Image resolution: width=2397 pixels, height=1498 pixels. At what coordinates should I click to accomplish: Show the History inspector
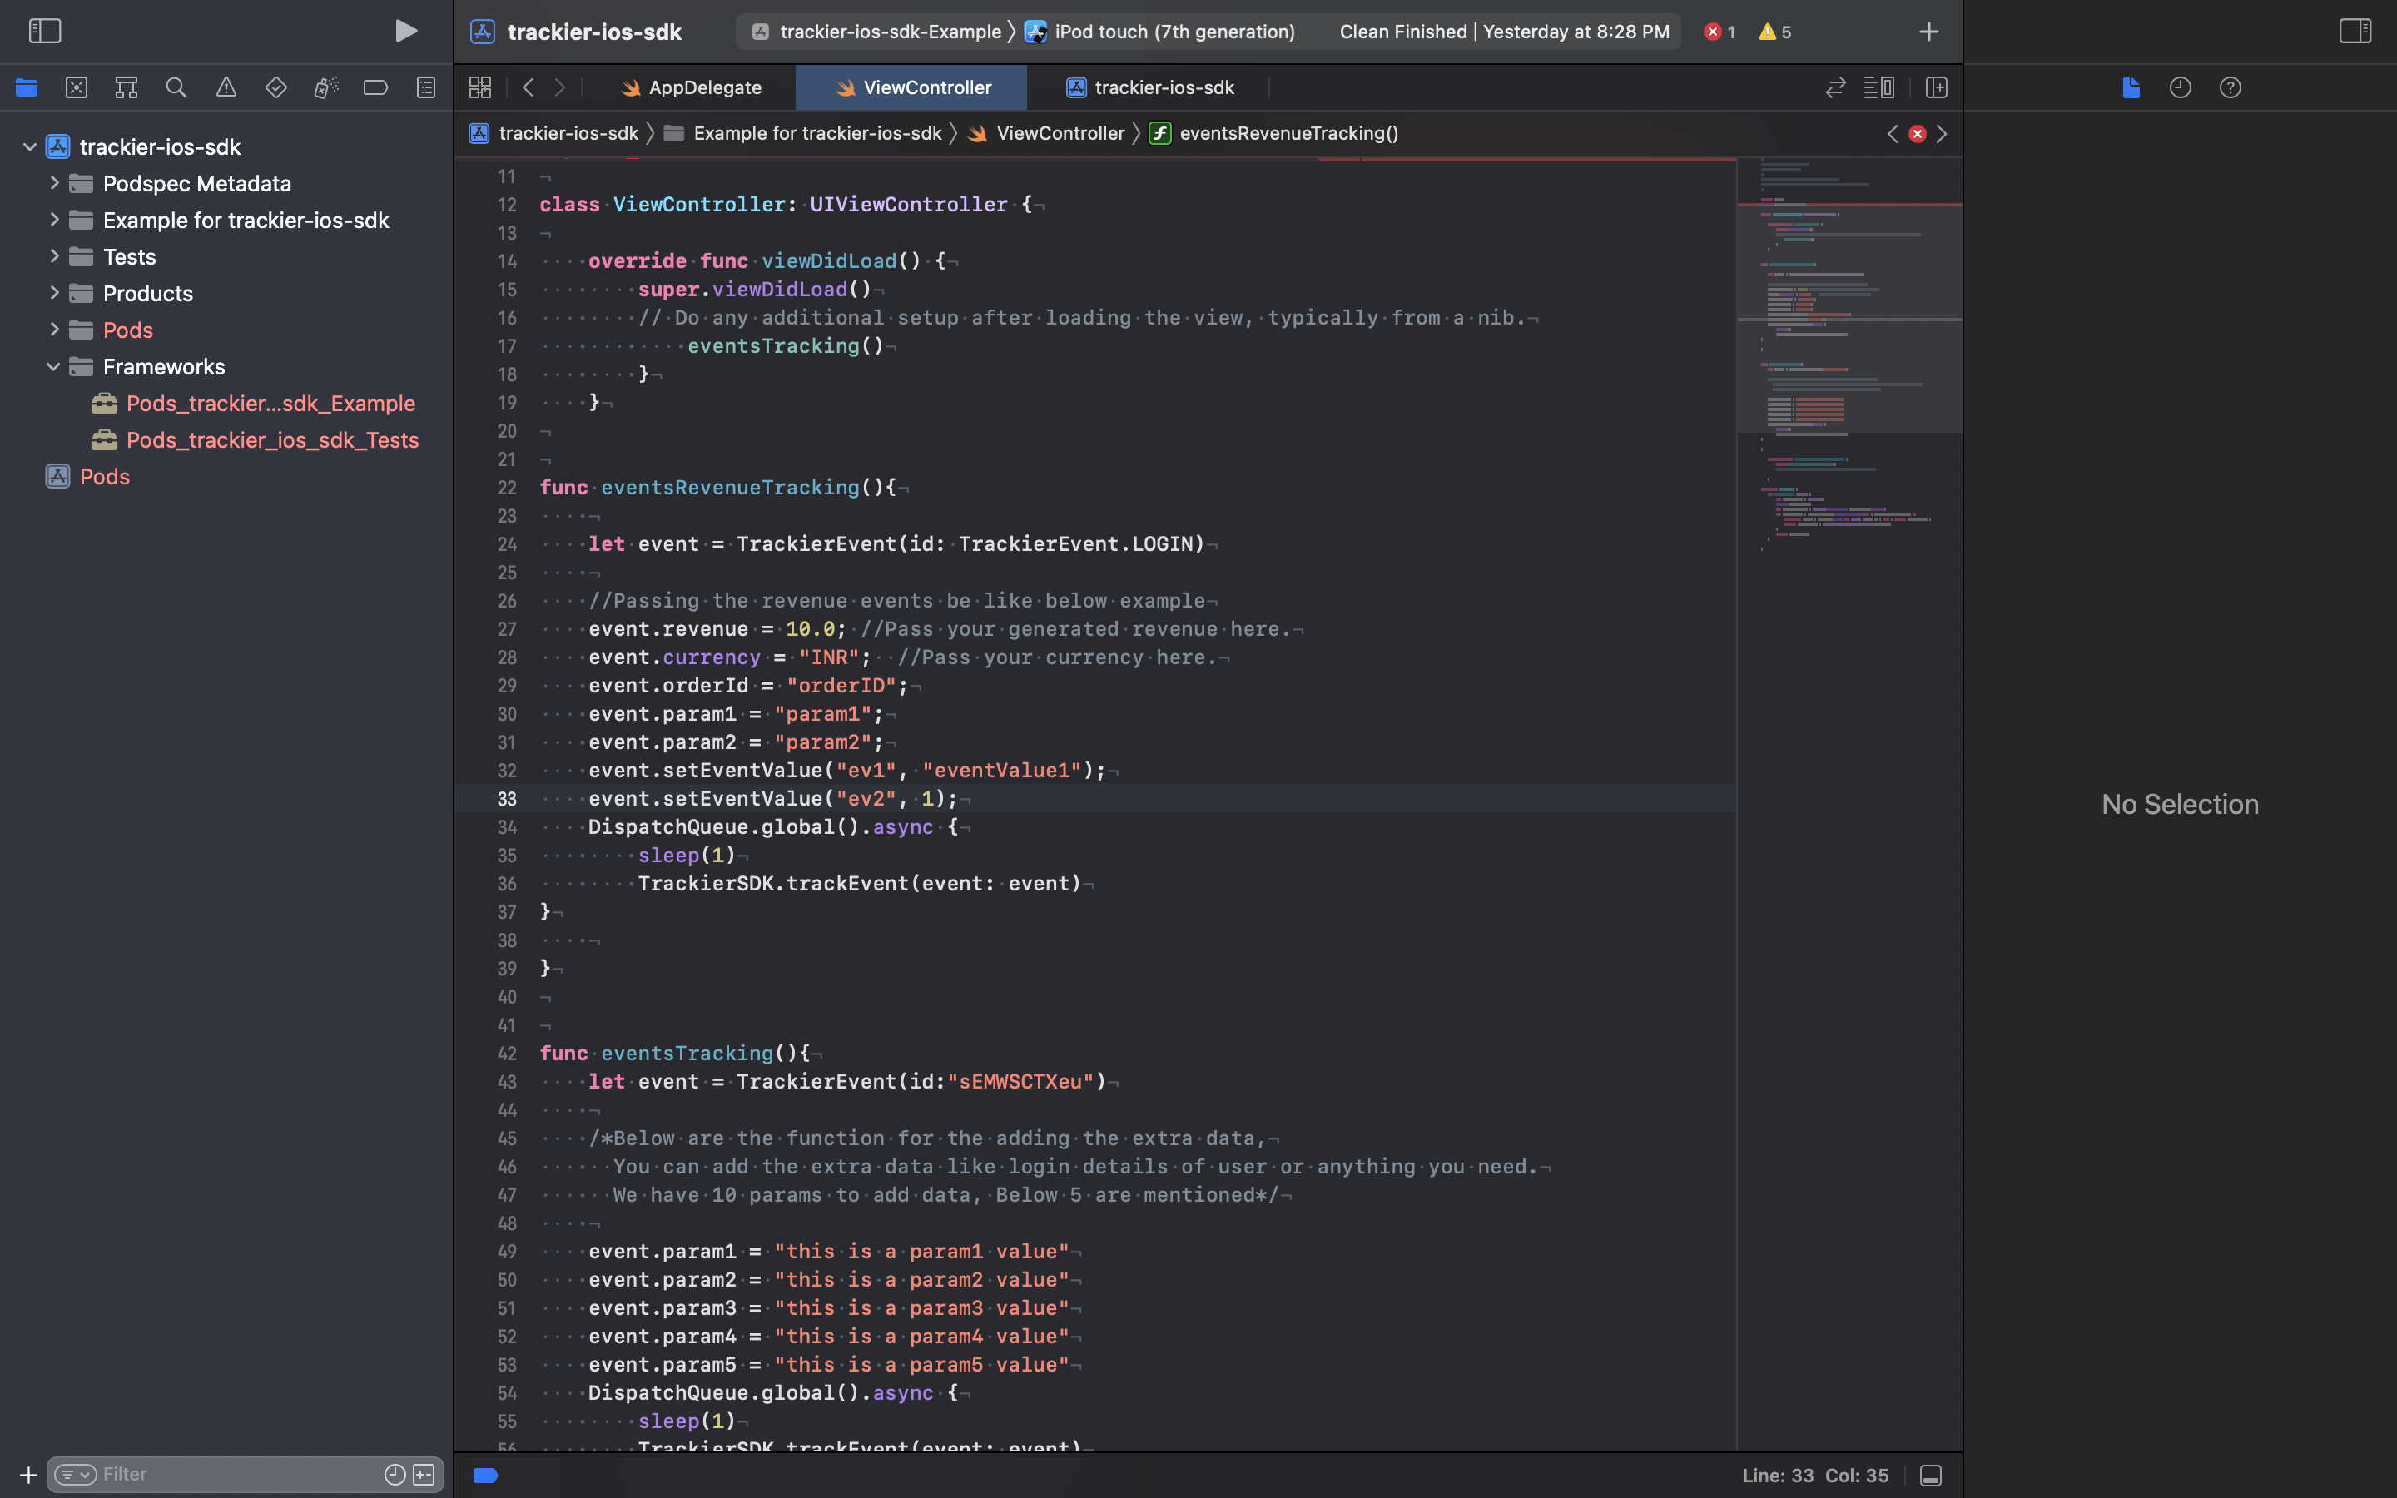(x=2180, y=87)
